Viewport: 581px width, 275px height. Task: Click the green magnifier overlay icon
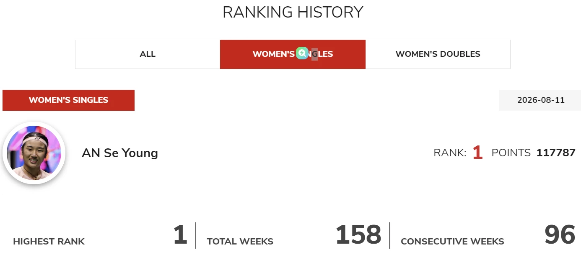click(x=302, y=53)
